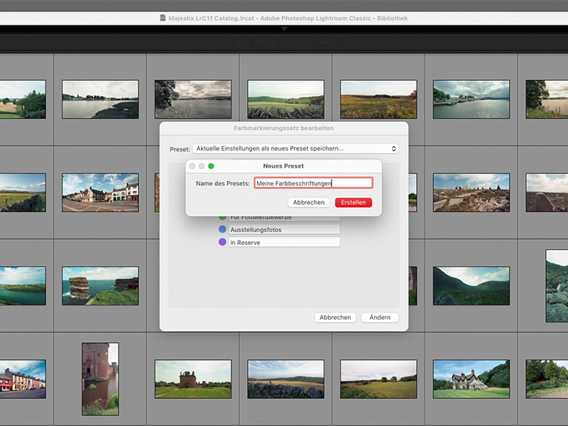Click the Erstellen button

(353, 202)
